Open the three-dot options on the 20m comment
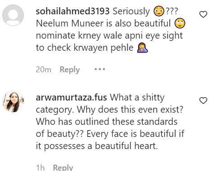 100,69
